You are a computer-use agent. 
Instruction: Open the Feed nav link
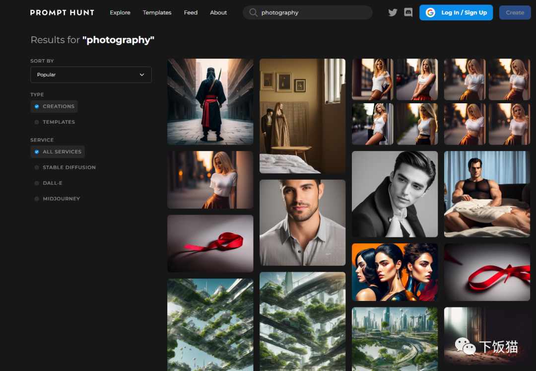point(191,12)
